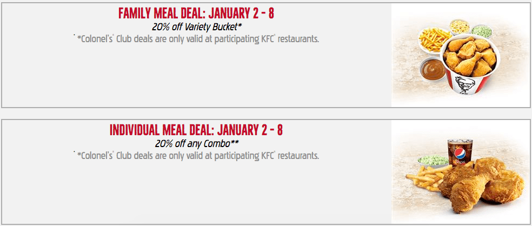Open the Family Meal Deal: January 2 - 8 heading
This screenshot has height=226, width=532.
(x=196, y=13)
